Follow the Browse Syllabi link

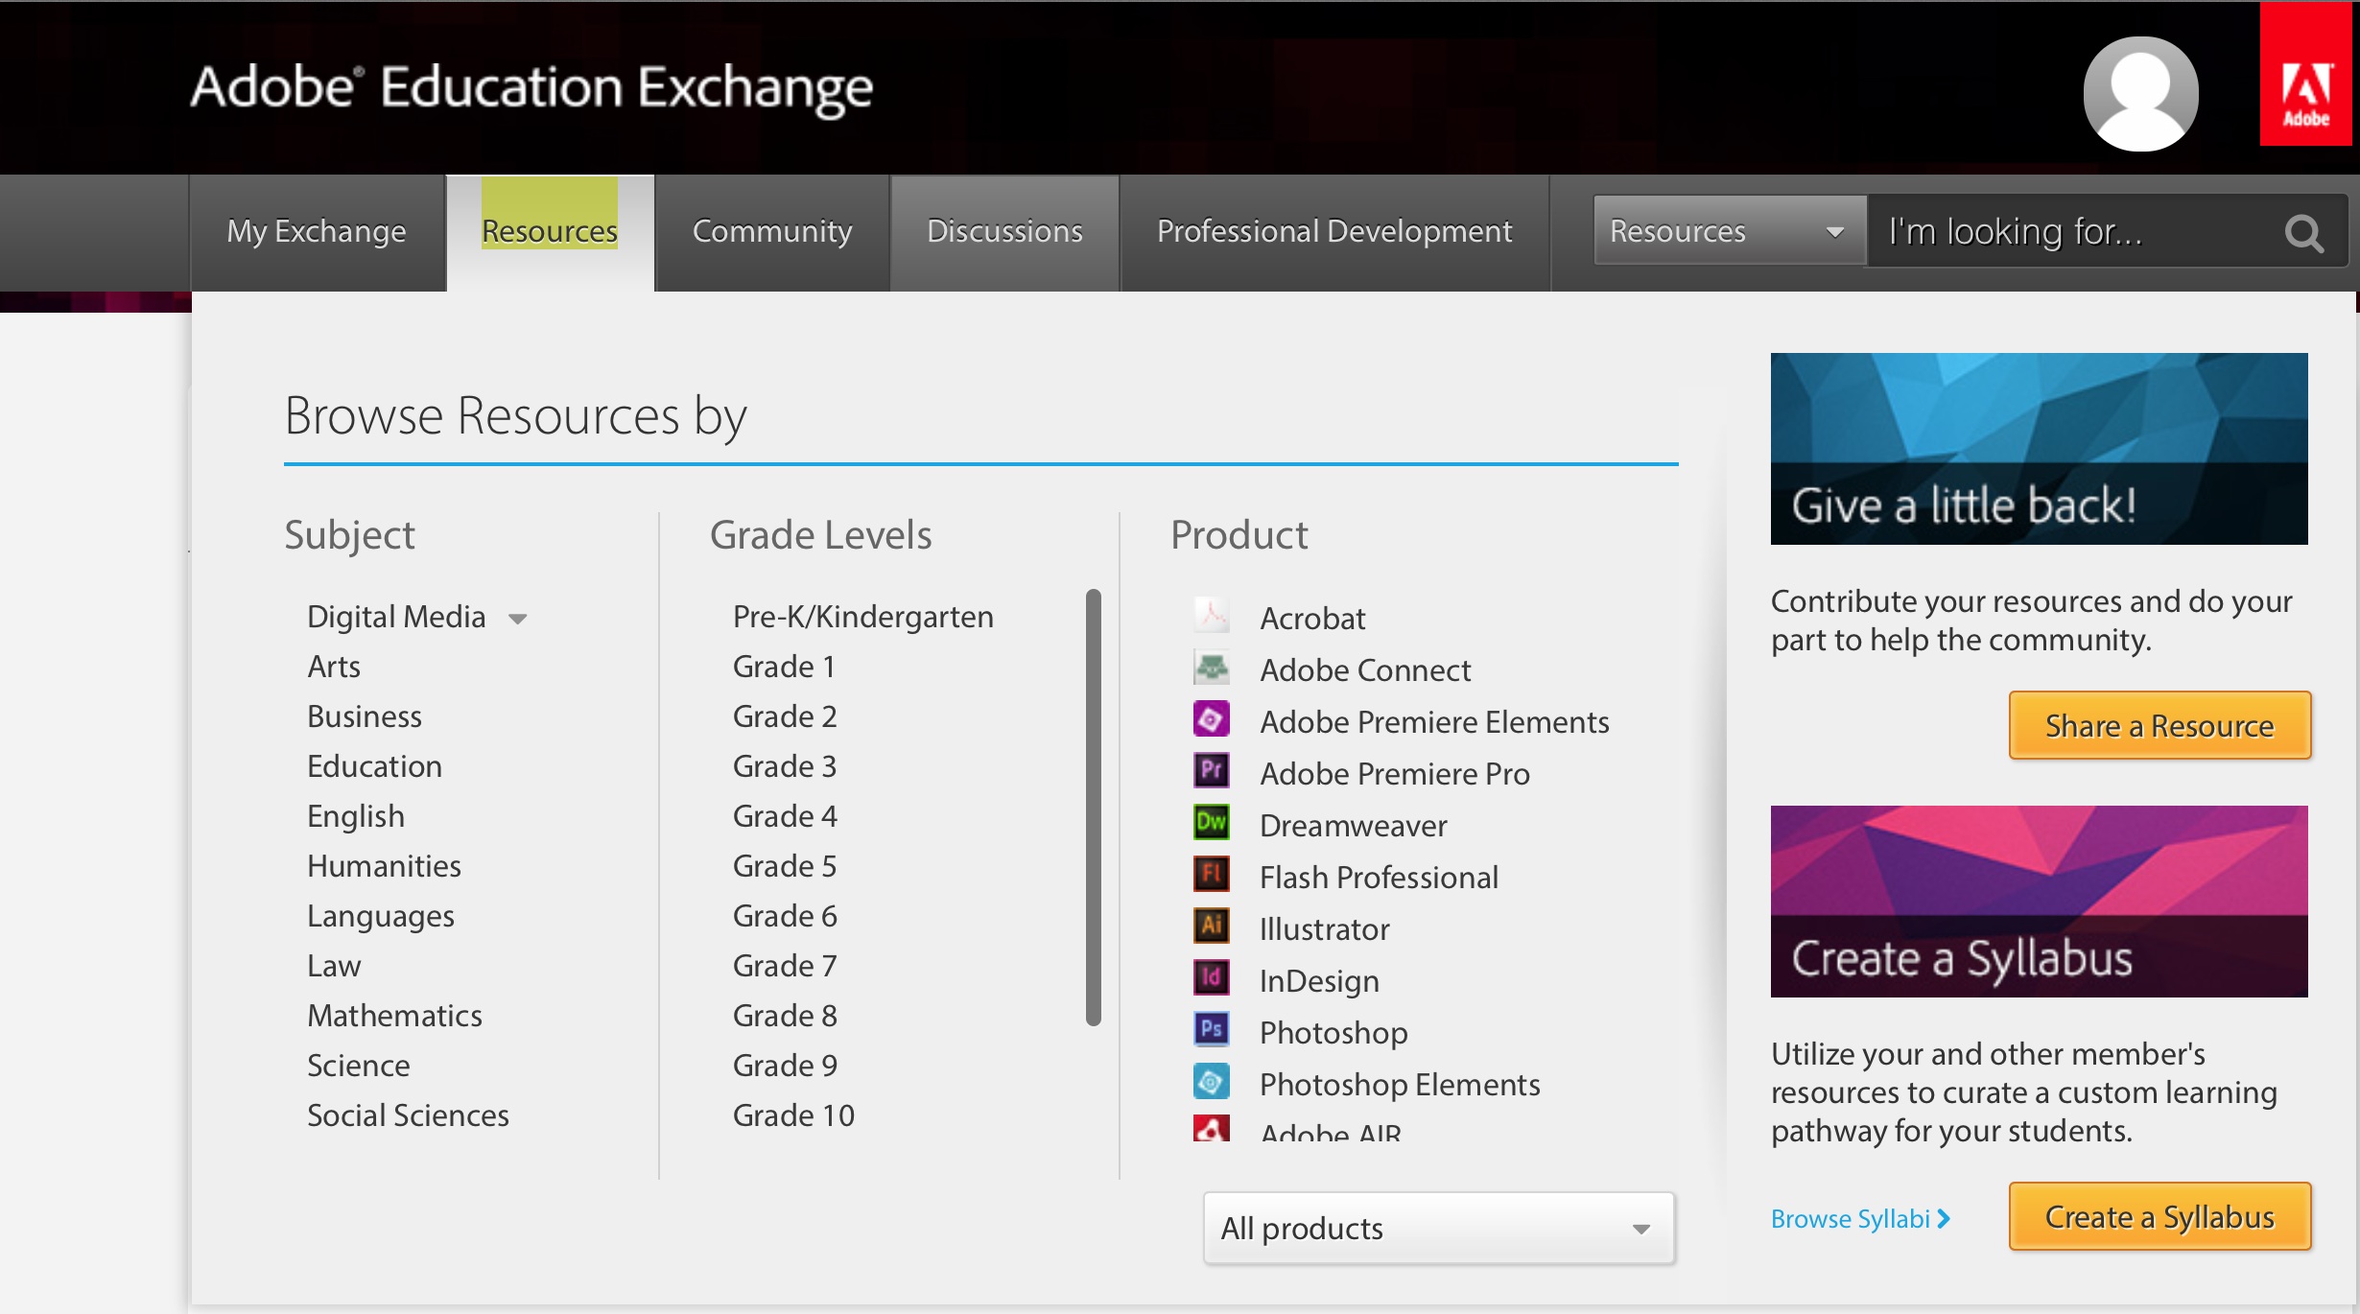1859,1217
